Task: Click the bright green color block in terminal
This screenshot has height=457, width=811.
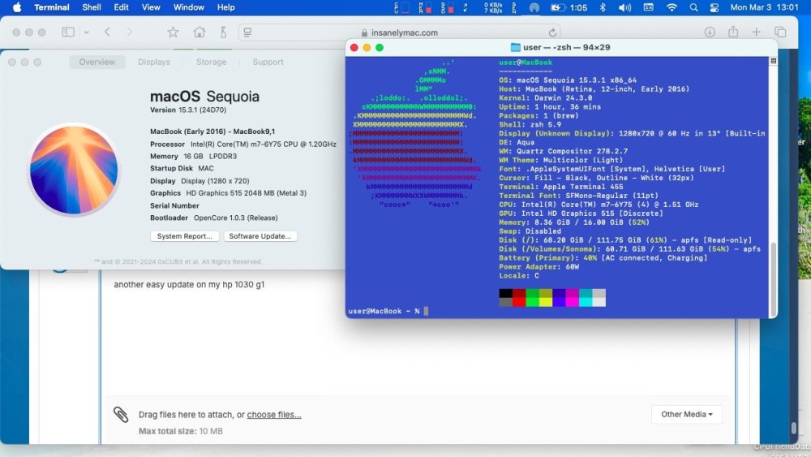Action: pyautogui.click(x=532, y=302)
